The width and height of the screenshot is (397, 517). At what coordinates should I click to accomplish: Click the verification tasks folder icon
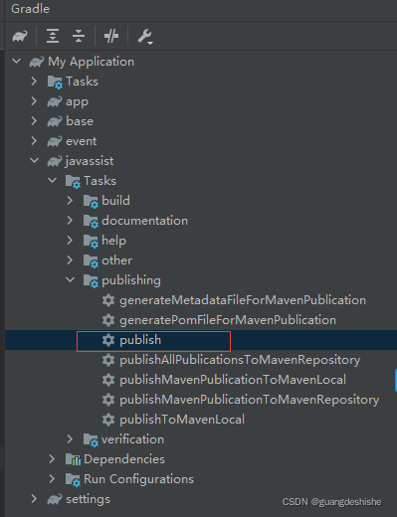91,439
